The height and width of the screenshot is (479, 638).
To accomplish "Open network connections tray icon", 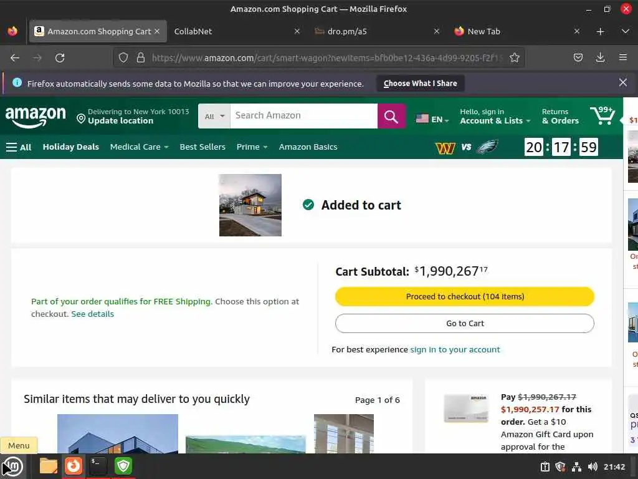I will (576, 467).
